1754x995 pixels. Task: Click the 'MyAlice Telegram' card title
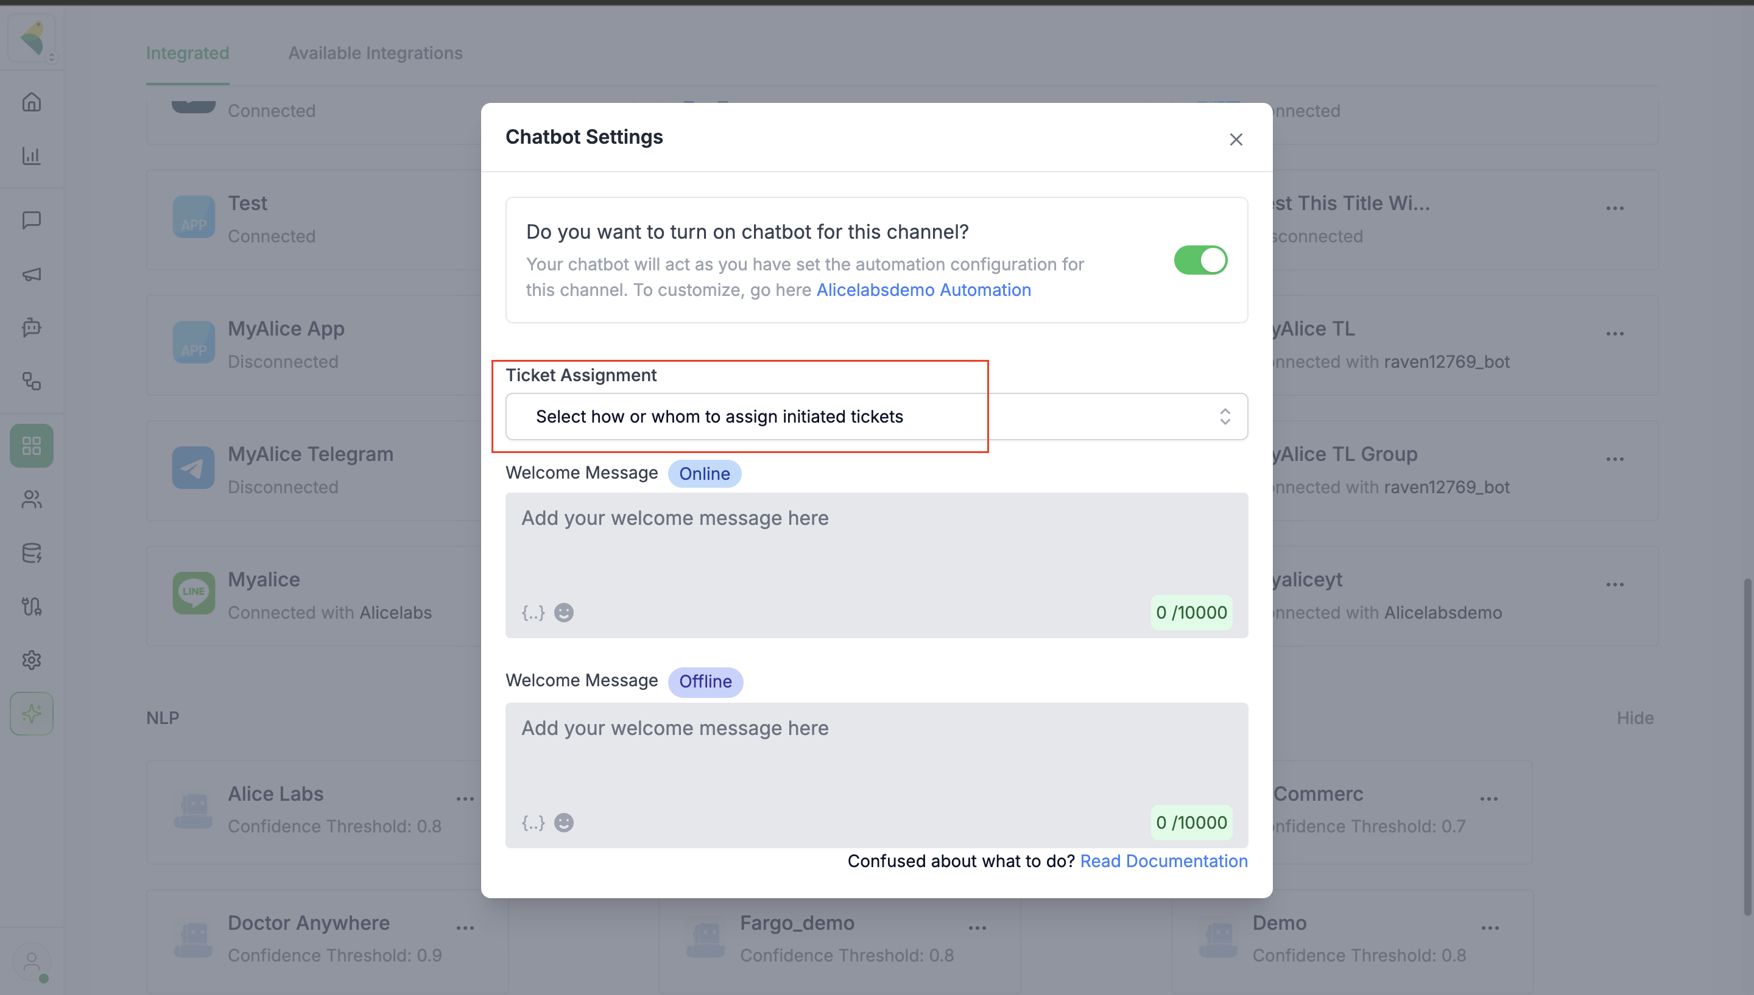[x=311, y=454]
